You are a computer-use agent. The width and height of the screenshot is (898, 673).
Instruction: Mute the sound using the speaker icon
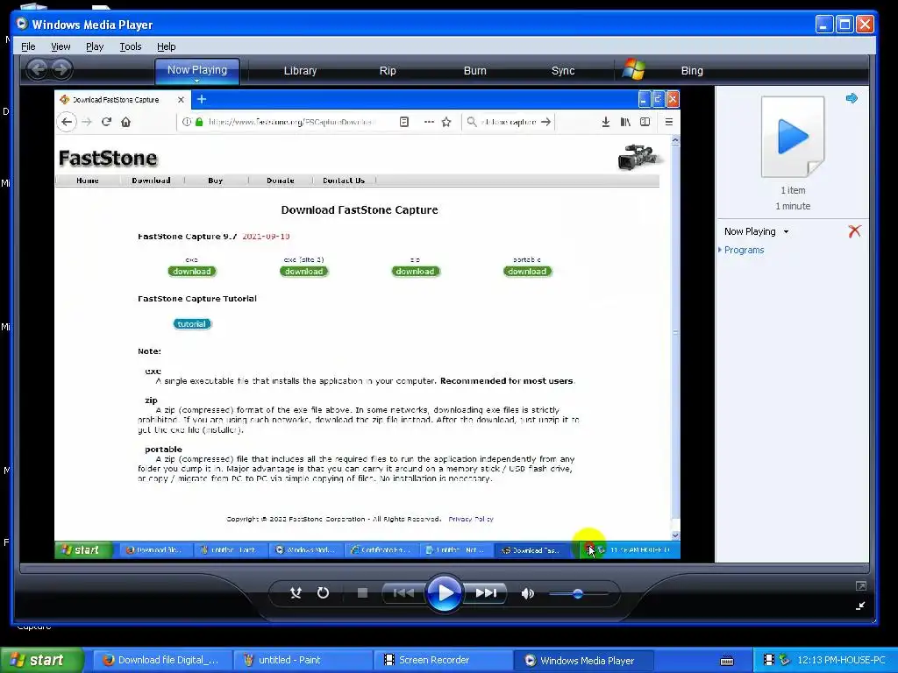(527, 593)
